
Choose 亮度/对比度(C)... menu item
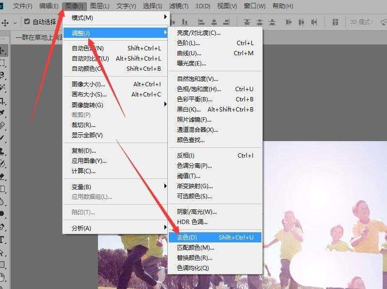pyautogui.click(x=215, y=33)
